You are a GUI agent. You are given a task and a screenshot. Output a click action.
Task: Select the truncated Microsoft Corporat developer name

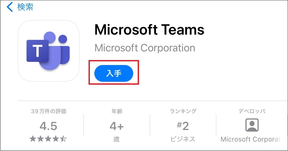tap(250, 139)
